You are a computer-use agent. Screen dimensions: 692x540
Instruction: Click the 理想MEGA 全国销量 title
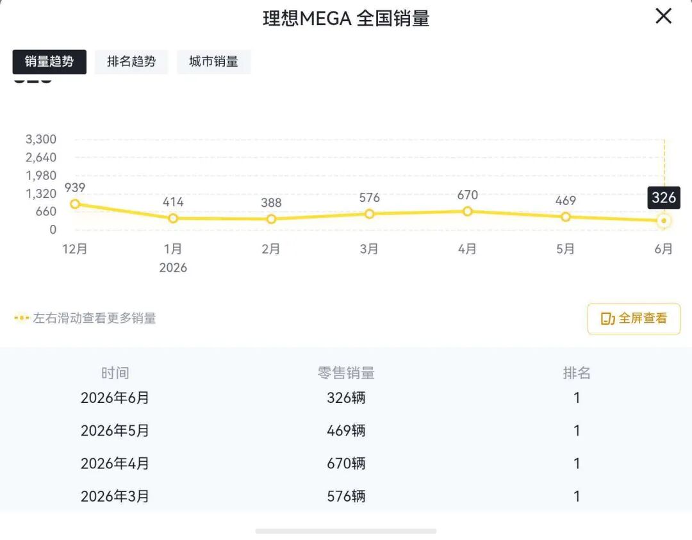tap(346, 19)
